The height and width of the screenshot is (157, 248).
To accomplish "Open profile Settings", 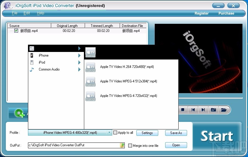I will pyautogui.click(x=147, y=133).
